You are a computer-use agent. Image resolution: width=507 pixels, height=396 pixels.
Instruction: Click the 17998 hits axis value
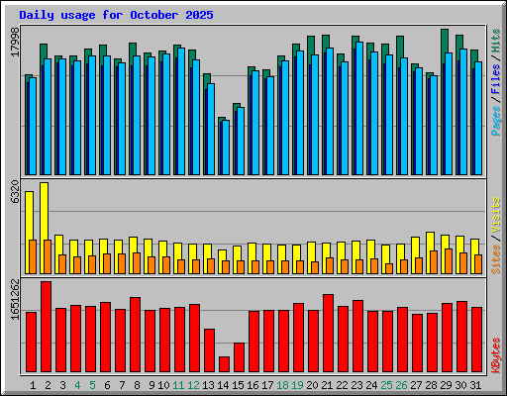[x=15, y=42]
